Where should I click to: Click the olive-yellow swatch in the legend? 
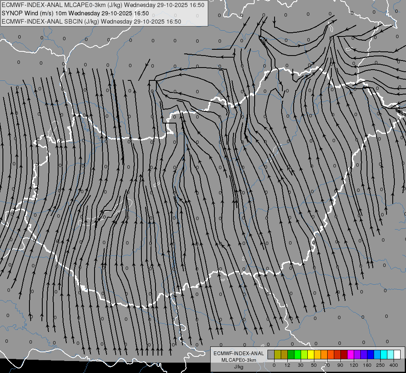pos(277,354)
